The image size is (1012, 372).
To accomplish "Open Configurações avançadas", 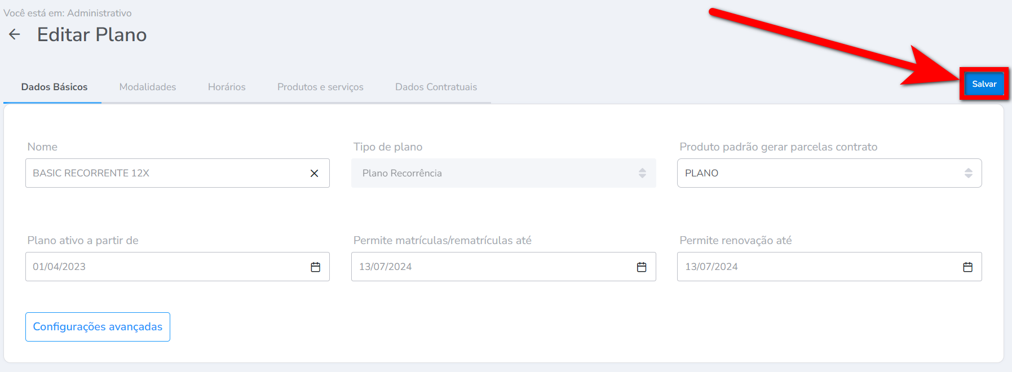I will (98, 327).
